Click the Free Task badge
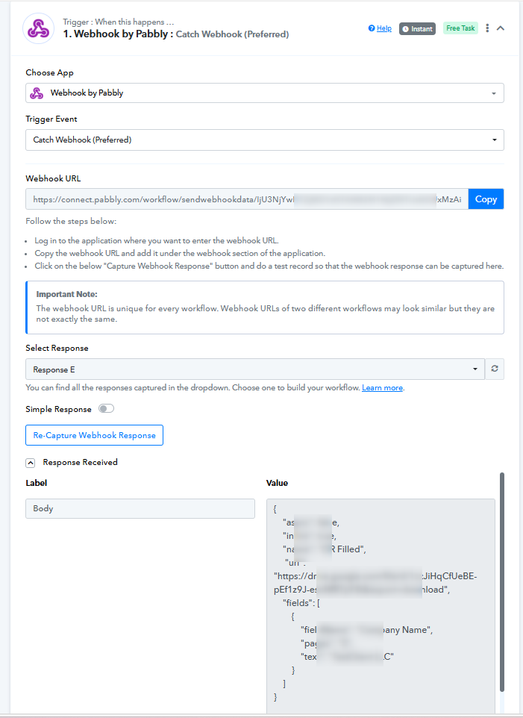This screenshot has height=718, width=523. click(x=460, y=28)
